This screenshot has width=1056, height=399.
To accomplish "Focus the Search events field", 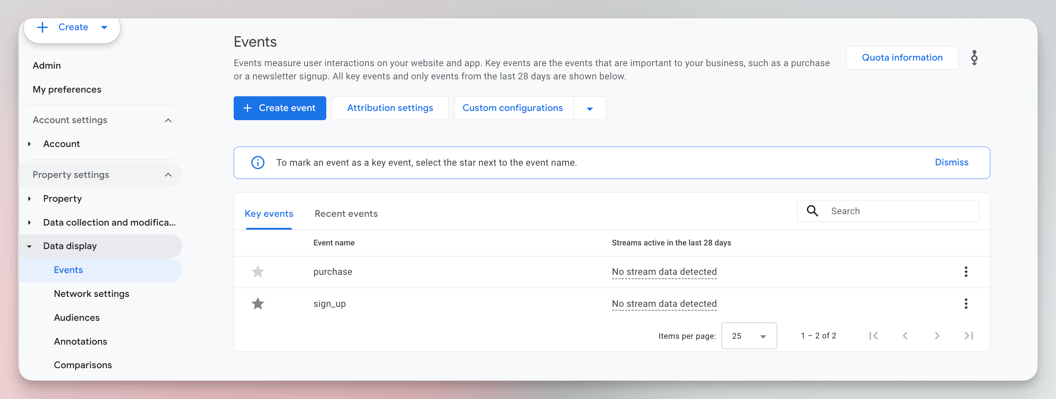I will pos(888,211).
